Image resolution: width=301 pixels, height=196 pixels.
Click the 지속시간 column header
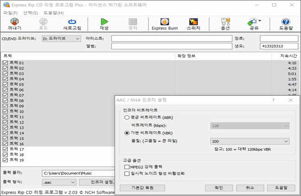coord(286,56)
